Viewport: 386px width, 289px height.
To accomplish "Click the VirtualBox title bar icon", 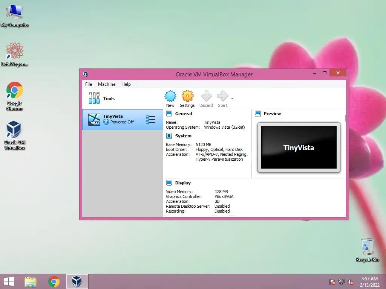I will point(86,74).
